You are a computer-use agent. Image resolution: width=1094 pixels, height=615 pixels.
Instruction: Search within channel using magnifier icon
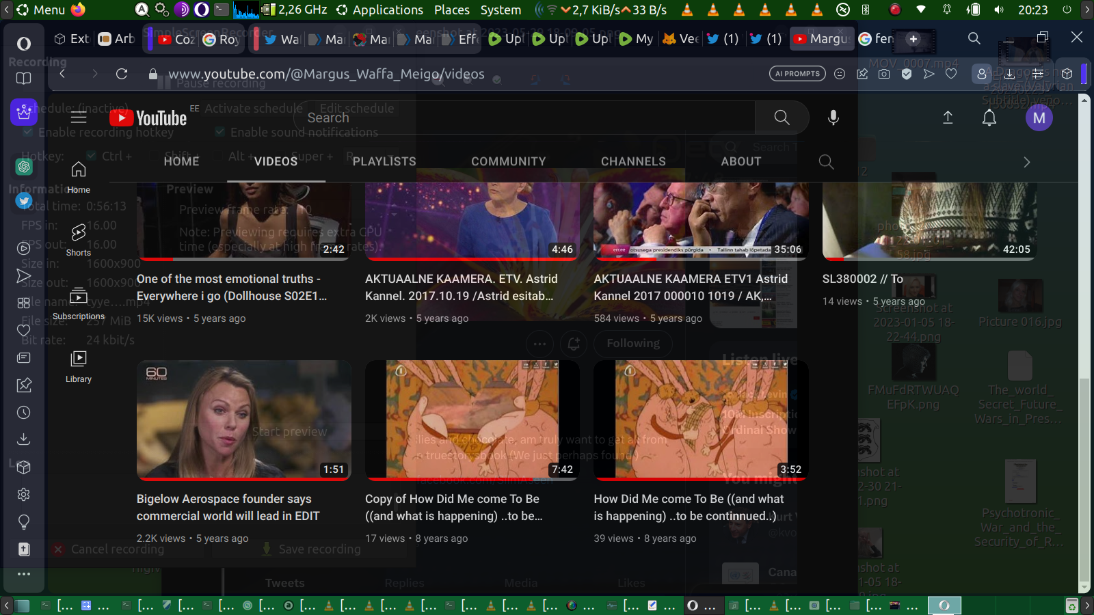[x=826, y=162]
